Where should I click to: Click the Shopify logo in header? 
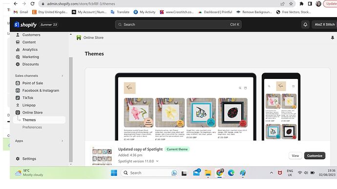(x=25, y=25)
